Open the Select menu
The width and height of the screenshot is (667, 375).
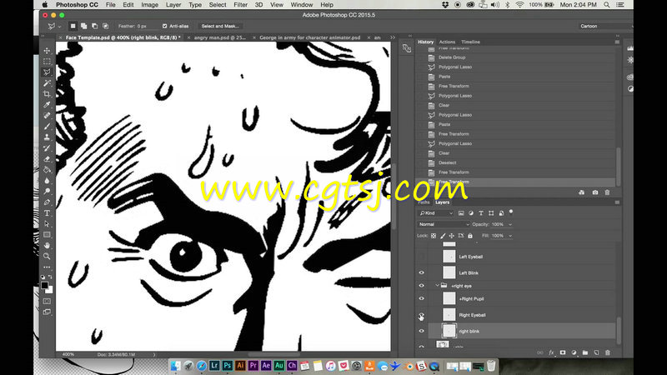(218, 5)
